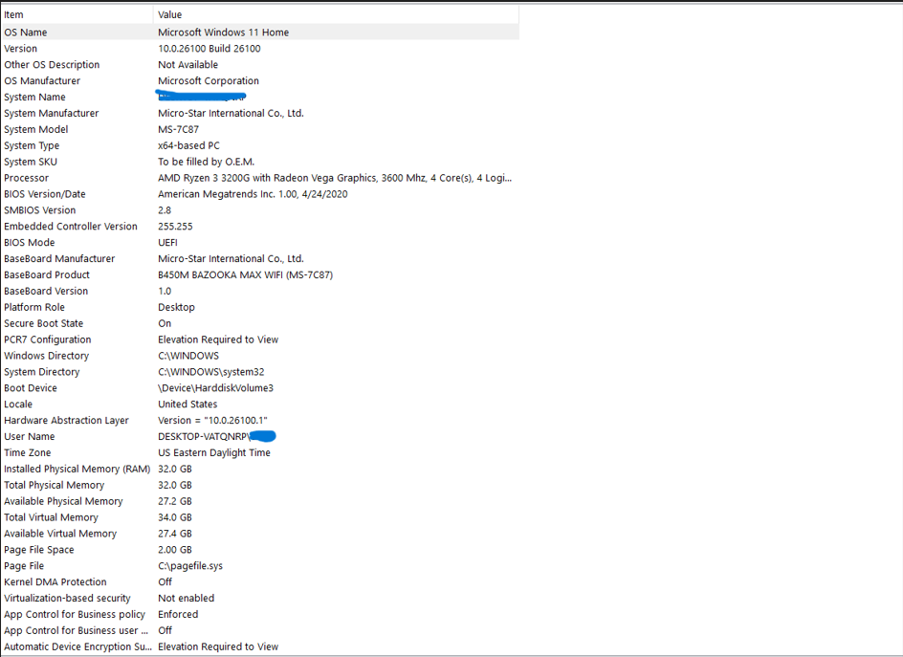Viewport: 903px width, 657px height.
Task: Click the Desktop platform role value
Action: [x=176, y=307]
